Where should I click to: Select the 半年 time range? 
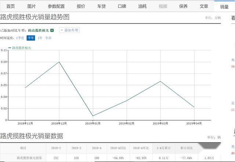(x=31, y=38)
